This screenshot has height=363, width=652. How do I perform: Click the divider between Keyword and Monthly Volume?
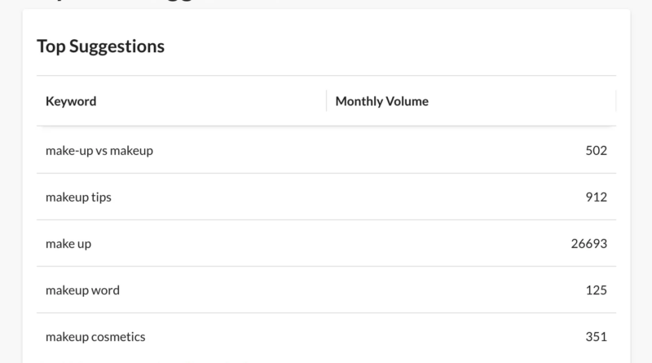(326, 101)
